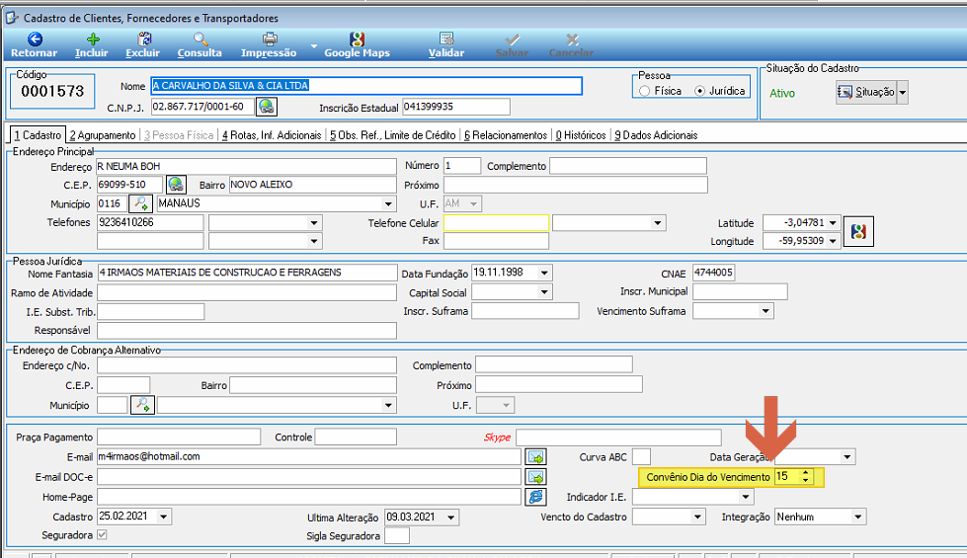The width and height of the screenshot is (967, 558).
Task: Click the Salvar checkmark button
Action: click(x=512, y=45)
